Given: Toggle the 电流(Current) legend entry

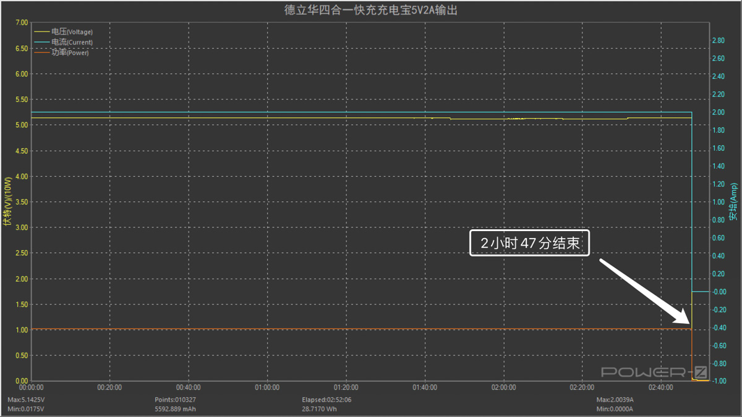Looking at the screenshot, I should [72, 42].
